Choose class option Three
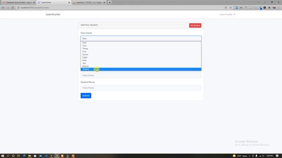 (x=141, y=49)
